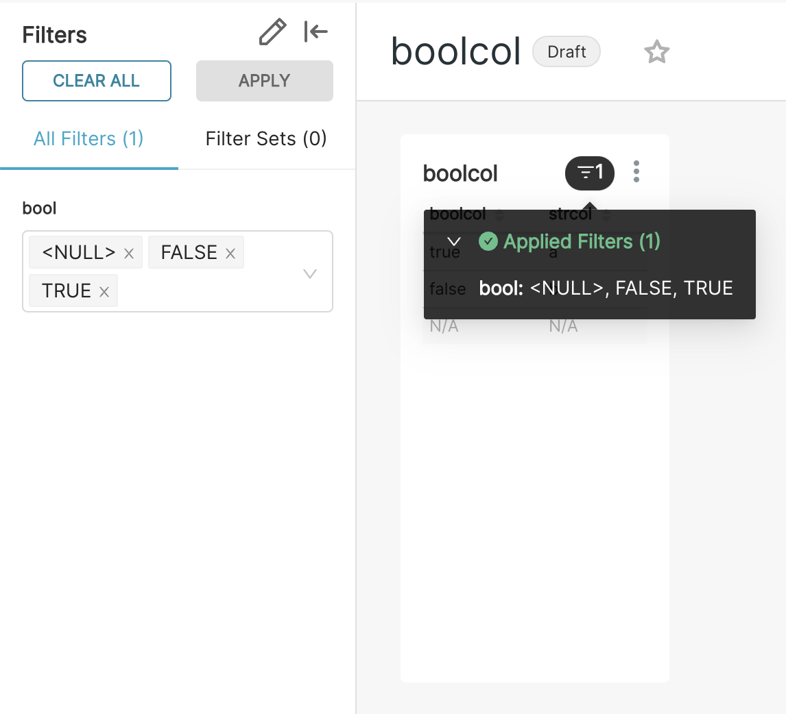The width and height of the screenshot is (786, 714).
Task: Click the bool filter entry in tooltip
Action: 606,288
